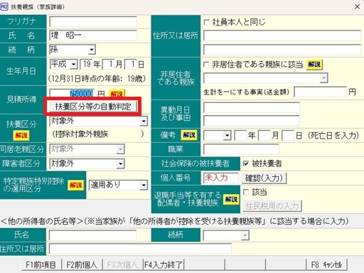This screenshot has width=364, height=273.
Task: Click 氏名 field under 他の所得者
Action: [92, 235]
